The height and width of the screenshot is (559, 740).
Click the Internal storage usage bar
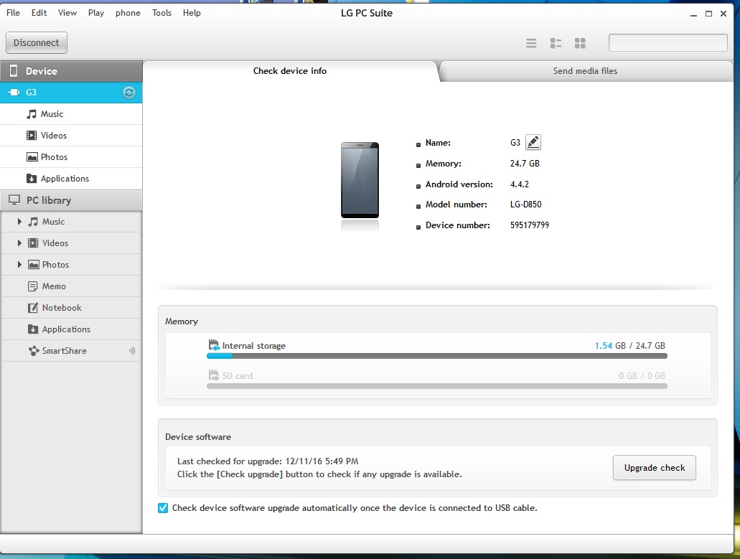[437, 357]
